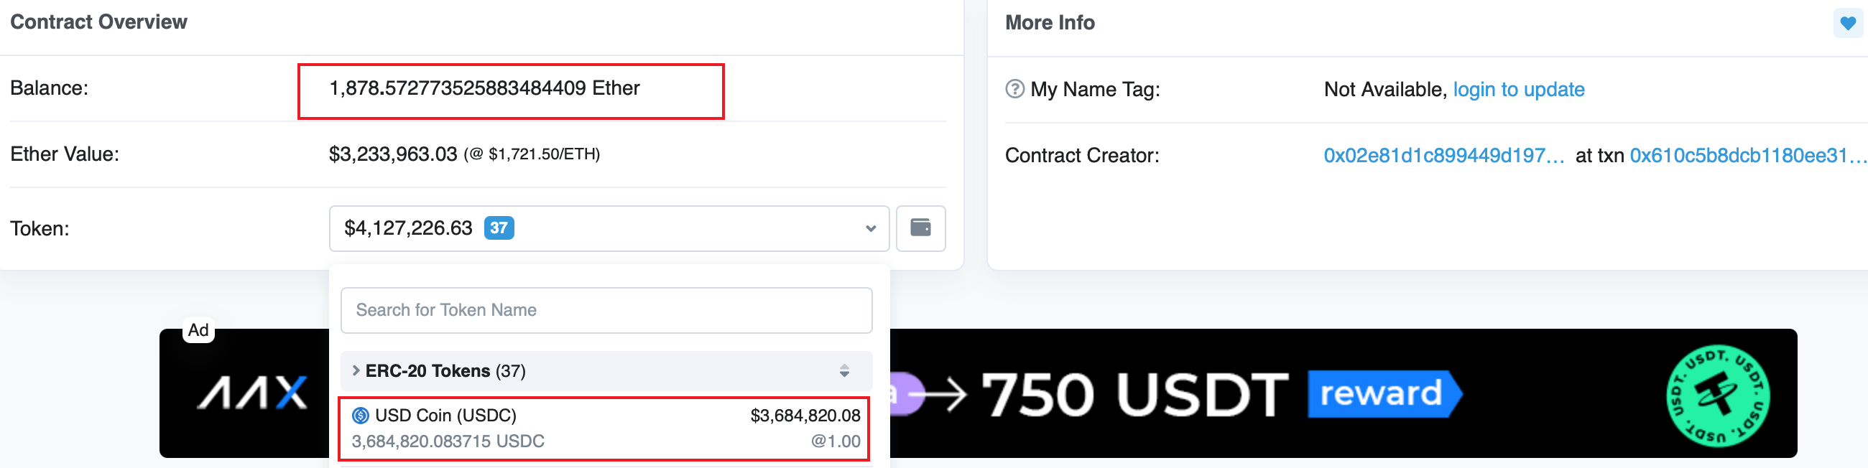Click the blue 37 token count badge

point(499,228)
